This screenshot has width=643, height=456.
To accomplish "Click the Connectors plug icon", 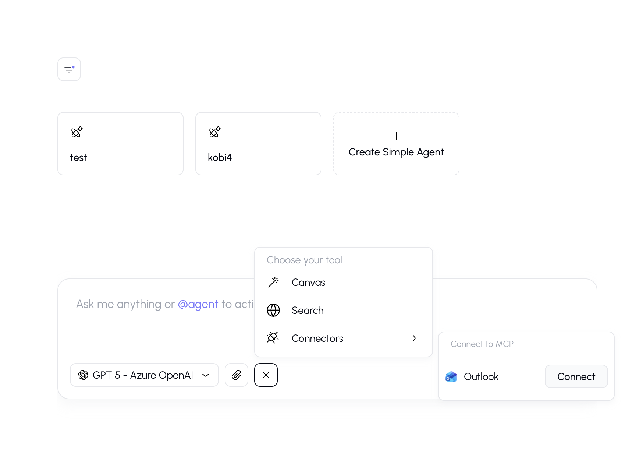I will [x=273, y=338].
